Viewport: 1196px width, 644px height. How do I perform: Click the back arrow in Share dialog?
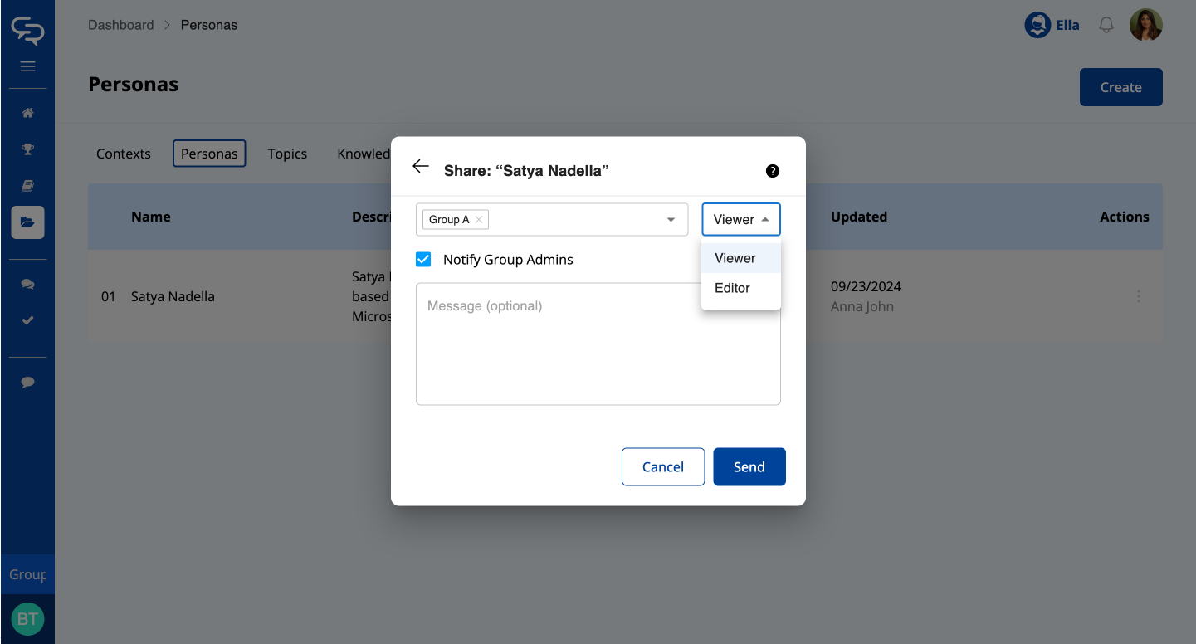click(x=421, y=167)
